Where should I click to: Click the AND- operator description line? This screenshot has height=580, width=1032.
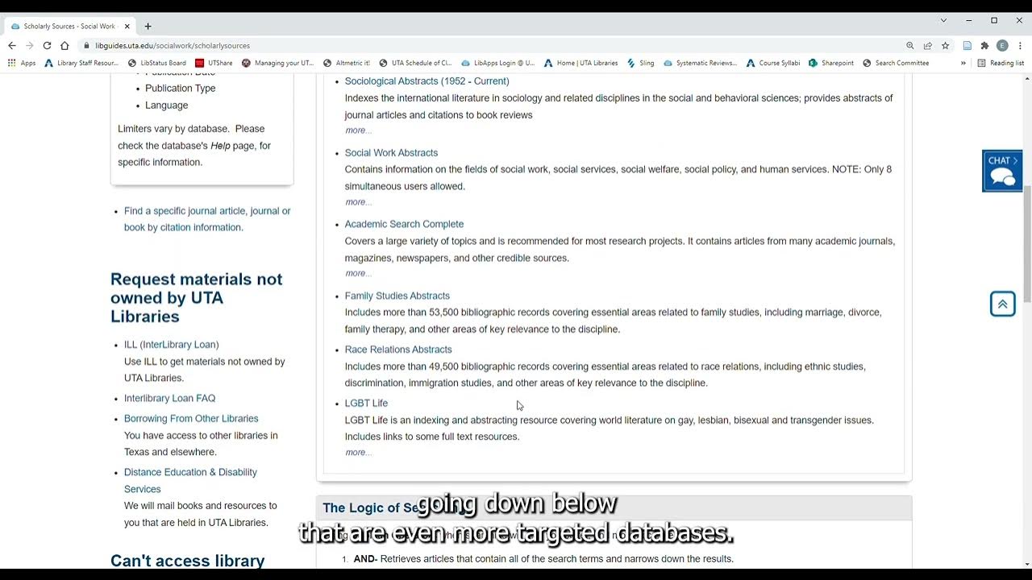(x=543, y=559)
